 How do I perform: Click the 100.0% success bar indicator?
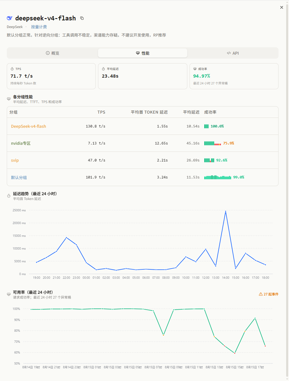point(206,126)
